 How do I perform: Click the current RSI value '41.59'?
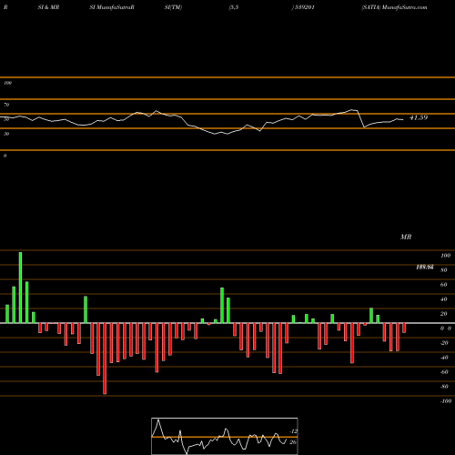[419, 117]
